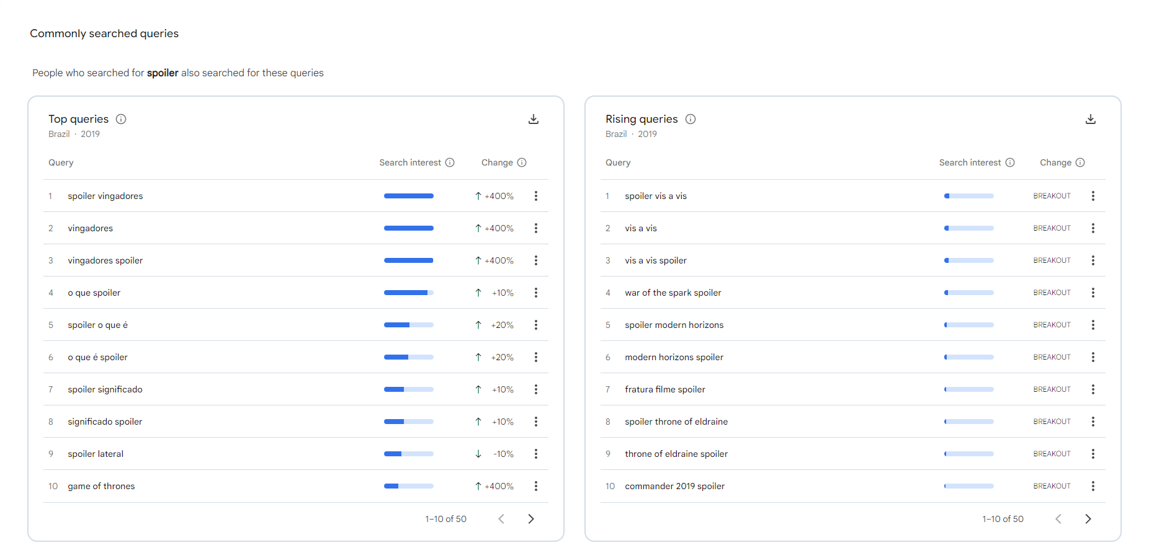
Task: Open more options for game of thrones row
Action: pyautogui.click(x=536, y=486)
